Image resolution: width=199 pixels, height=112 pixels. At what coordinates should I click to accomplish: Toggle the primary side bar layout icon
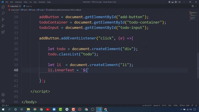point(170,2)
